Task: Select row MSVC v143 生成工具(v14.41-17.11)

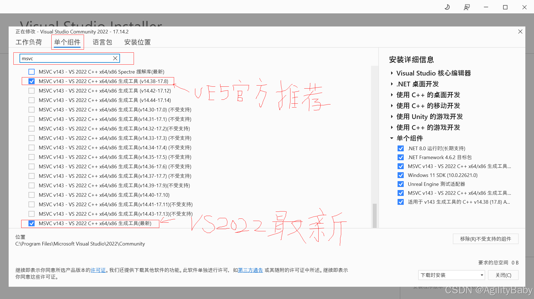Action: click(110, 205)
